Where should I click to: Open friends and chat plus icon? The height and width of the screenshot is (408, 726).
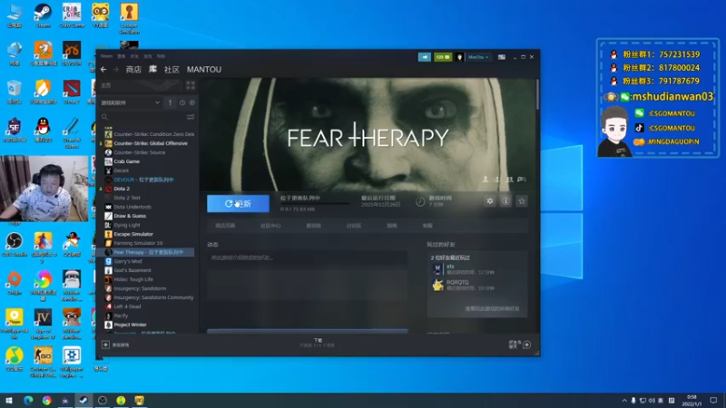click(527, 345)
